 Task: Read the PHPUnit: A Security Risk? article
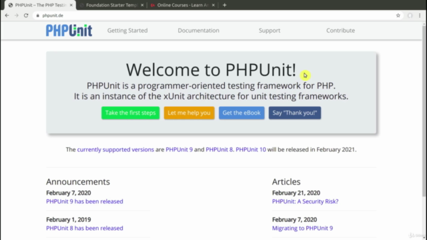[306, 201]
